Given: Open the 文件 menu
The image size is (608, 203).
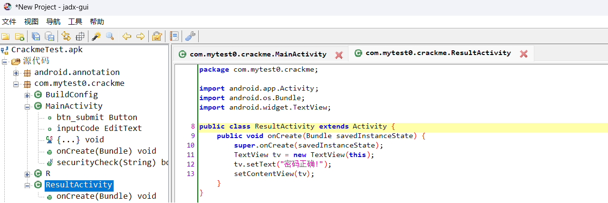Looking at the screenshot, I should tap(9, 21).
